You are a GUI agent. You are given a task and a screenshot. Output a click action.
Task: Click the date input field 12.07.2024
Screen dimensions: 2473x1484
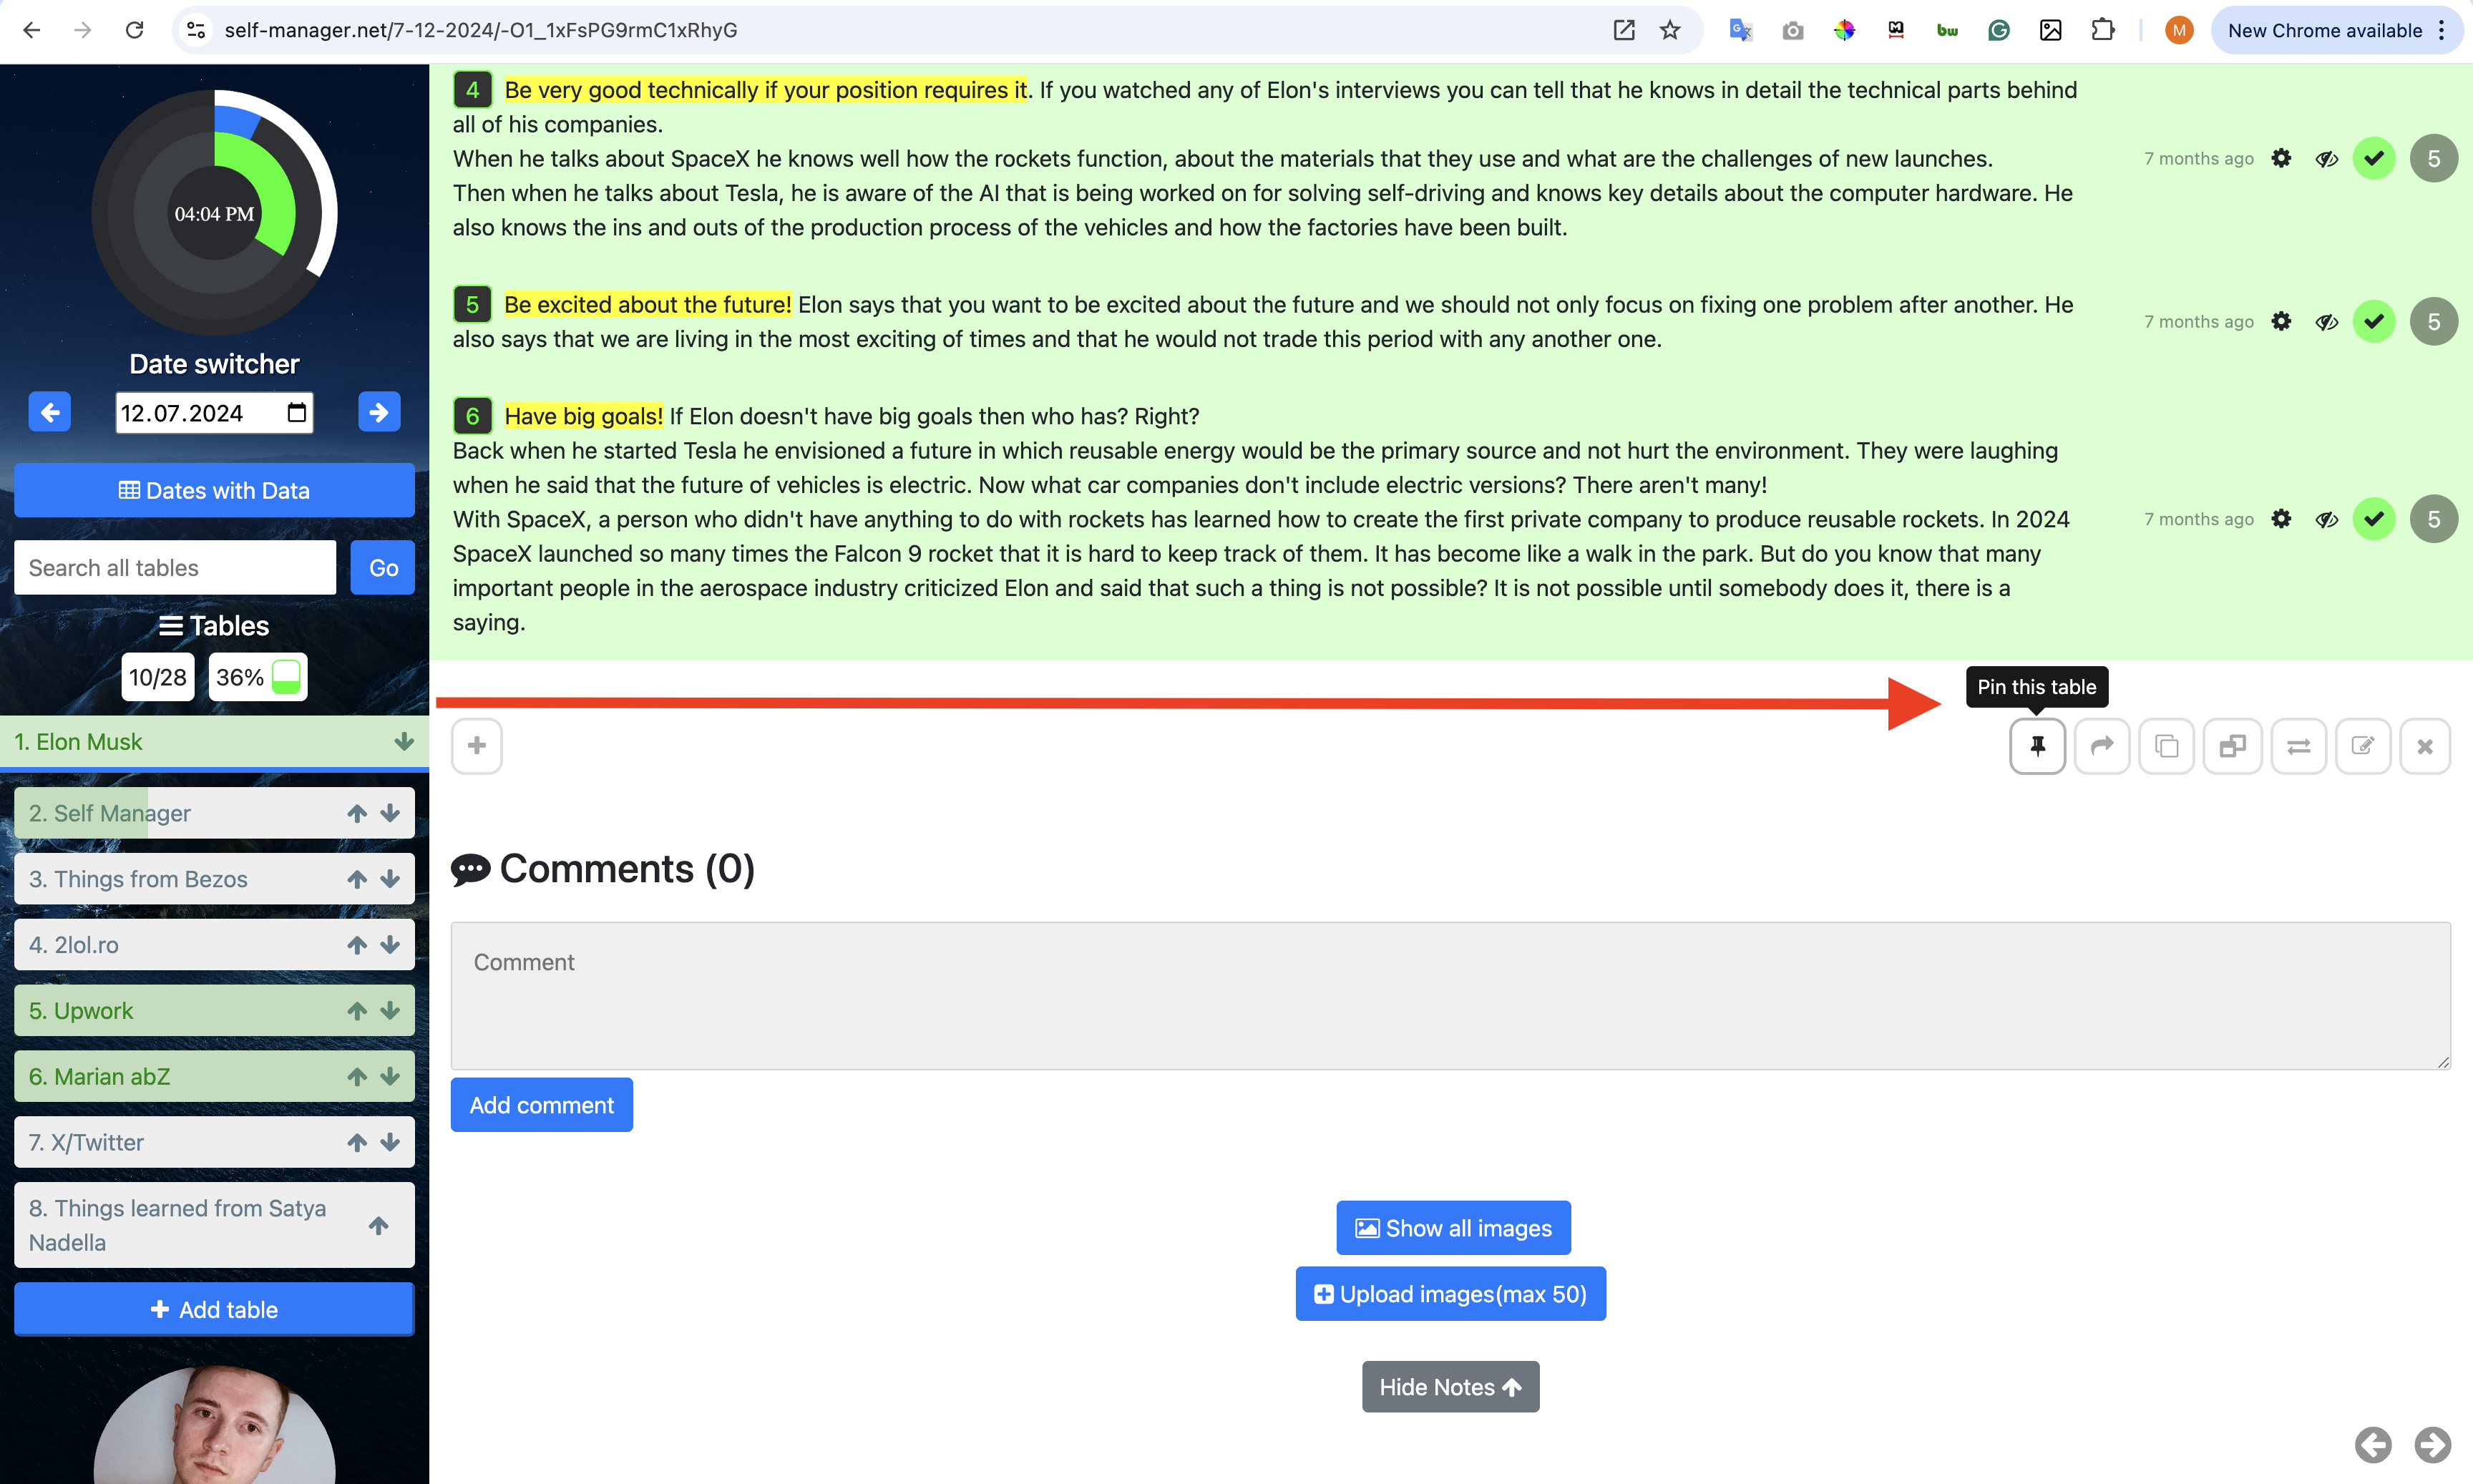click(x=212, y=411)
